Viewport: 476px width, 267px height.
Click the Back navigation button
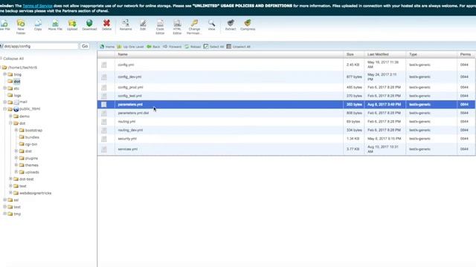pyautogui.click(x=153, y=47)
